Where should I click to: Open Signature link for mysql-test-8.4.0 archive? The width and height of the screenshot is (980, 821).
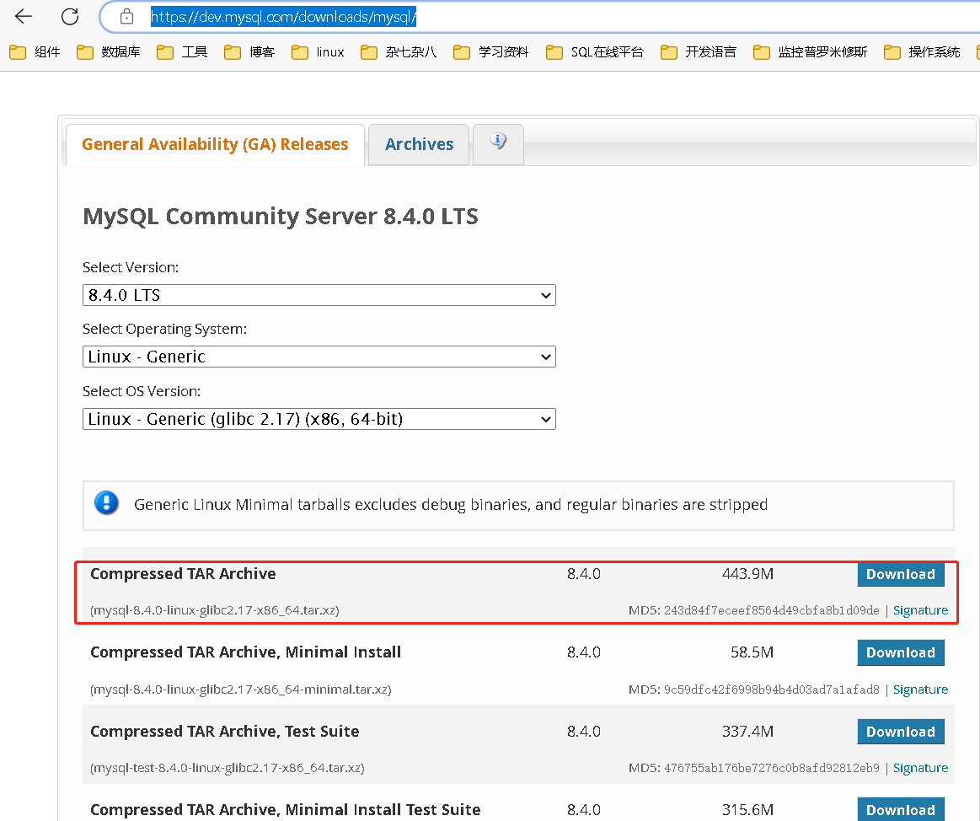click(920, 768)
